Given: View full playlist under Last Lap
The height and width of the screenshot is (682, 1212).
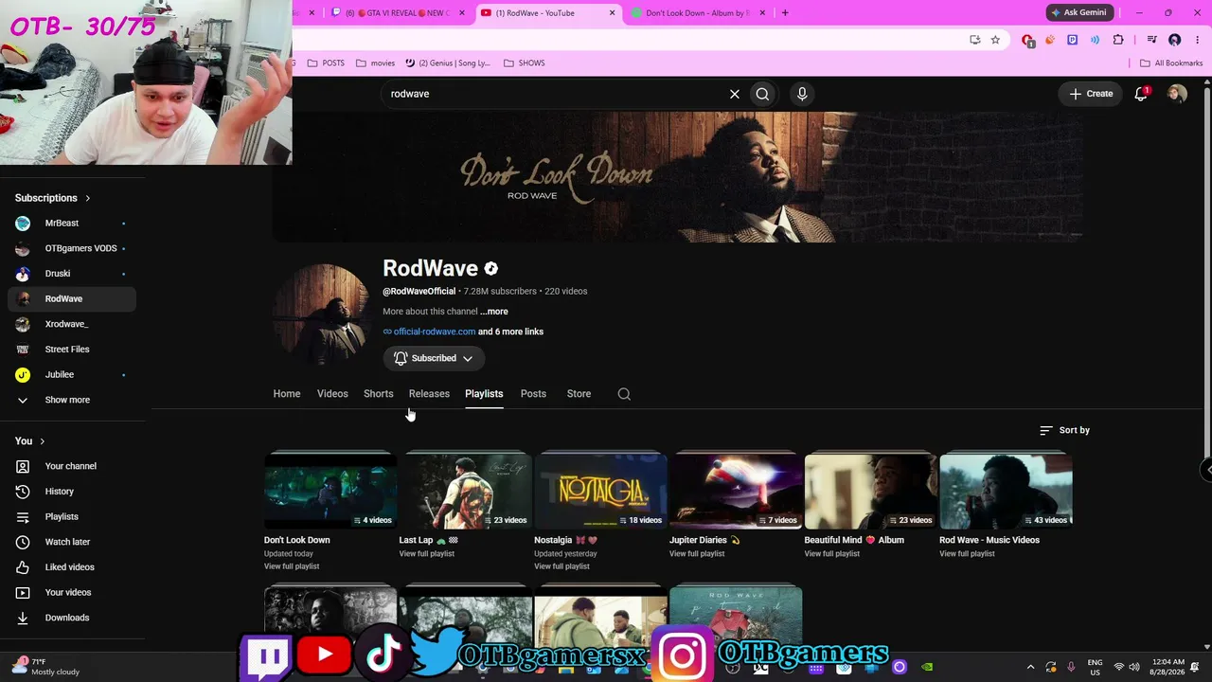Looking at the screenshot, I should [x=427, y=553].
